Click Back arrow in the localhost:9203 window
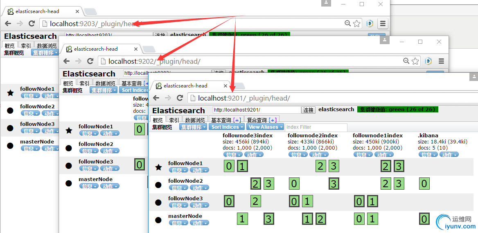The width and height of the screenshot is (478, 233). coord(8,23)
